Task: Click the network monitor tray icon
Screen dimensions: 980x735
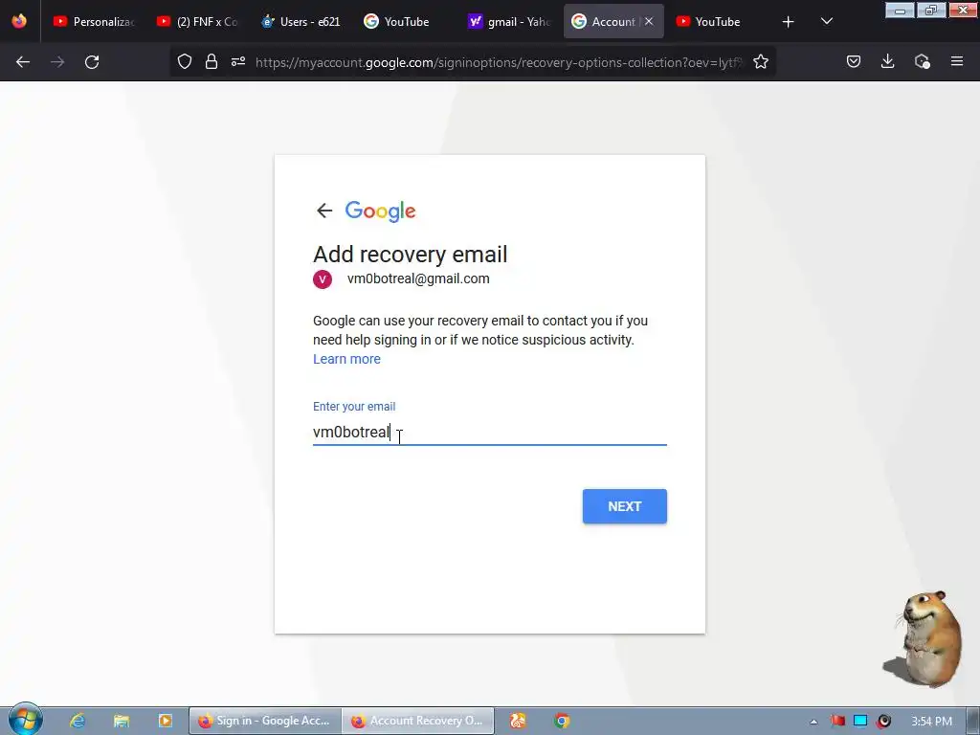Action: coord(860,721)
